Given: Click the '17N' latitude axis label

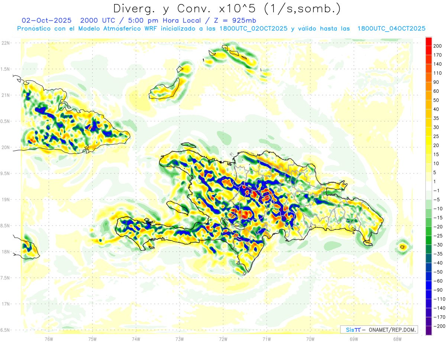Looking at the screenshot, I should (5, 304).
